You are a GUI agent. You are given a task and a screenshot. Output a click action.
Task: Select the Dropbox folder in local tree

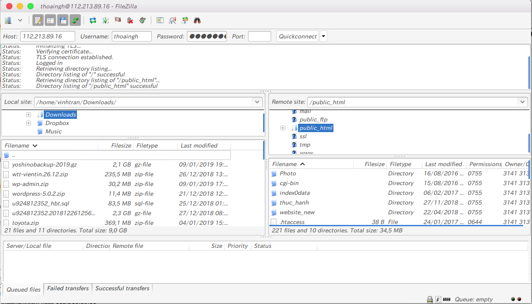click(57, 123)
